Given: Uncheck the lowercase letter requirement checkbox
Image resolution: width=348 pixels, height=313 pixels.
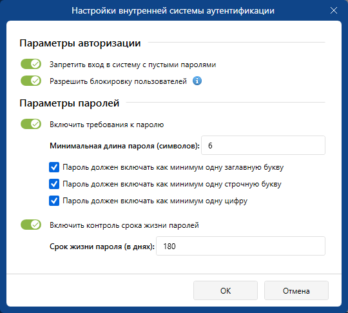Looking at the screenshot, I should [54, 184].
